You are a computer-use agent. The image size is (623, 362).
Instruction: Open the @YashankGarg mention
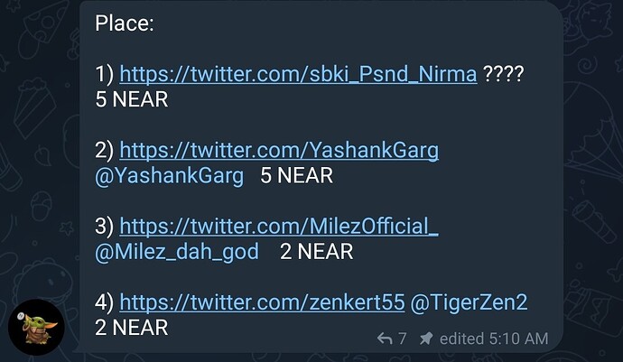point(169,175)
